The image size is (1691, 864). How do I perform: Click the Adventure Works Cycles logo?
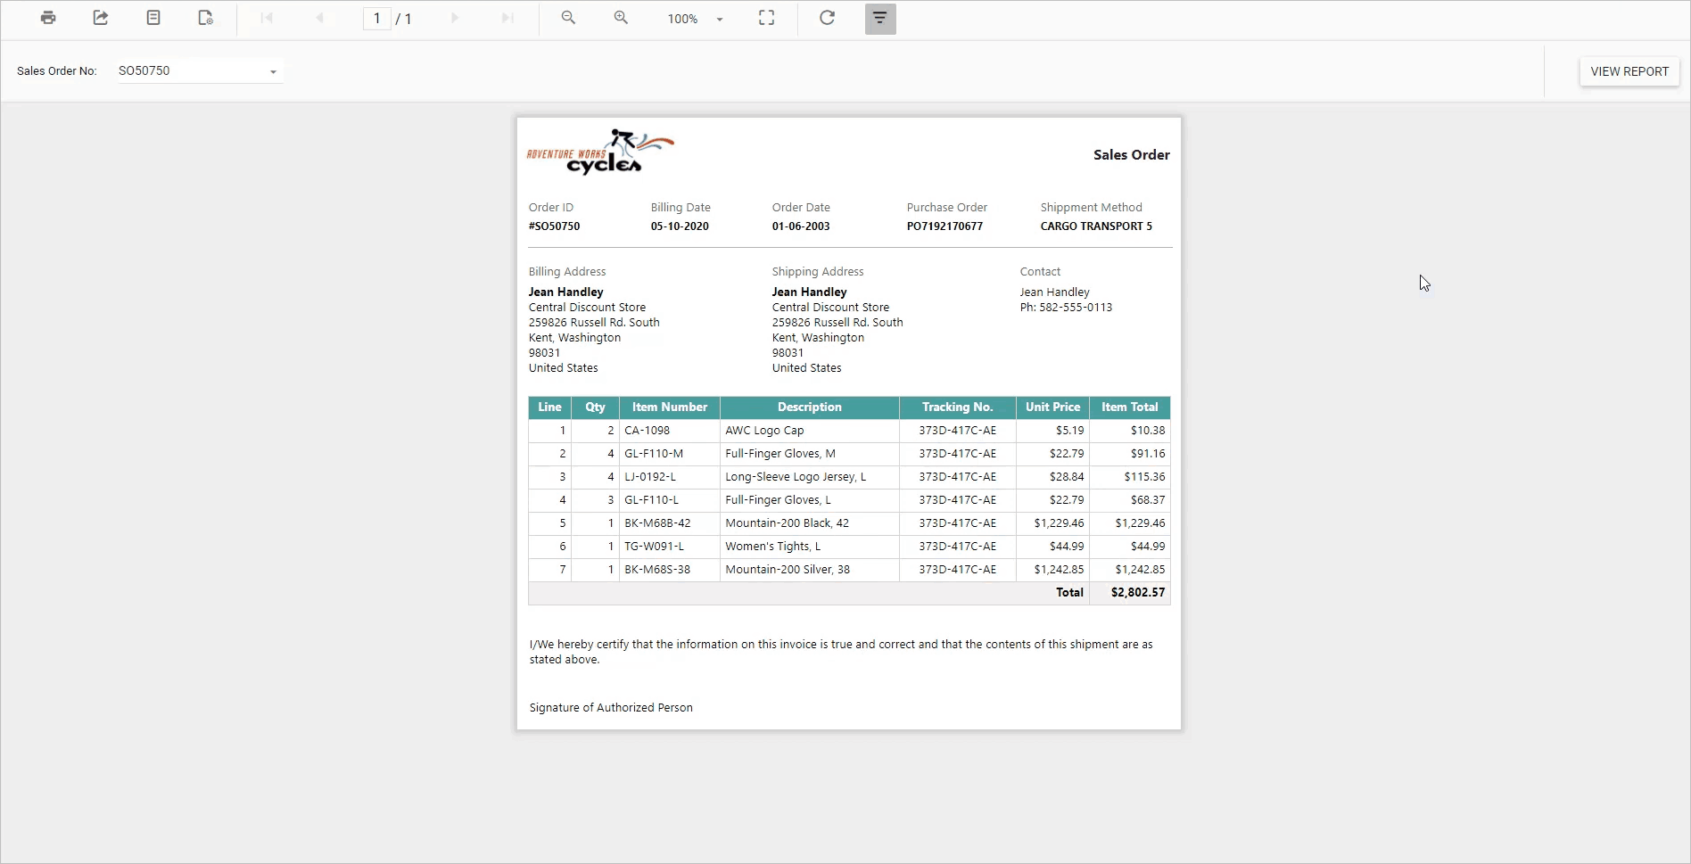click(600, 152)
